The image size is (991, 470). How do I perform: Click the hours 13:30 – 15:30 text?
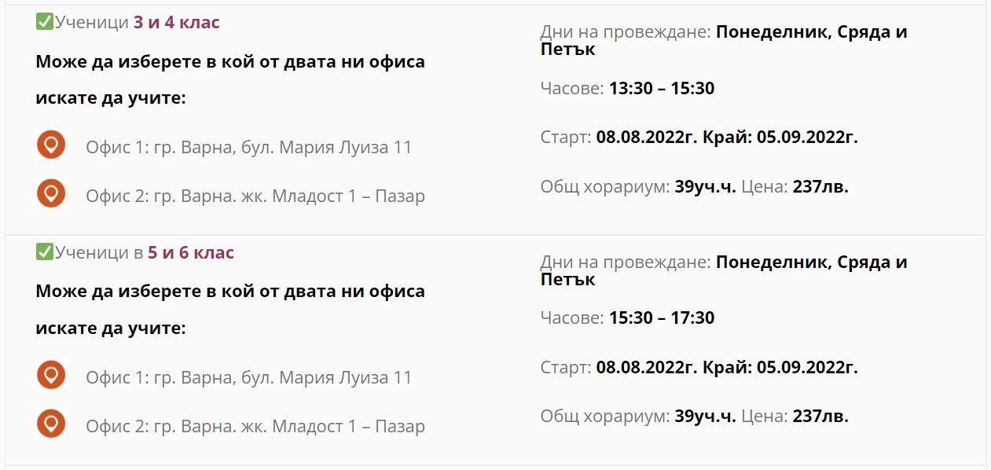click(x=662, y=88)
